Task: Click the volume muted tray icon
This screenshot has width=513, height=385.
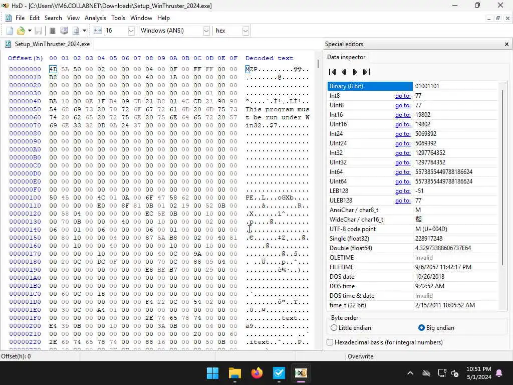Action: (455, 373)
